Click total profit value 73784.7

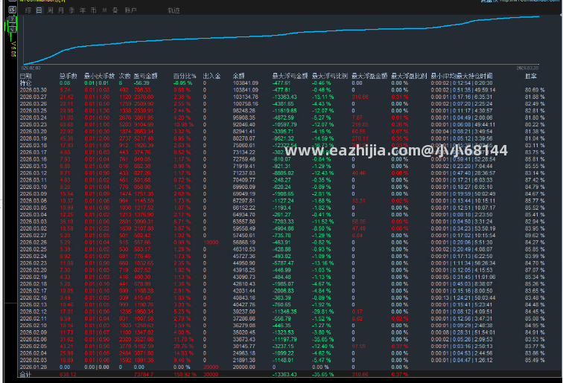(x=144, y=375)
